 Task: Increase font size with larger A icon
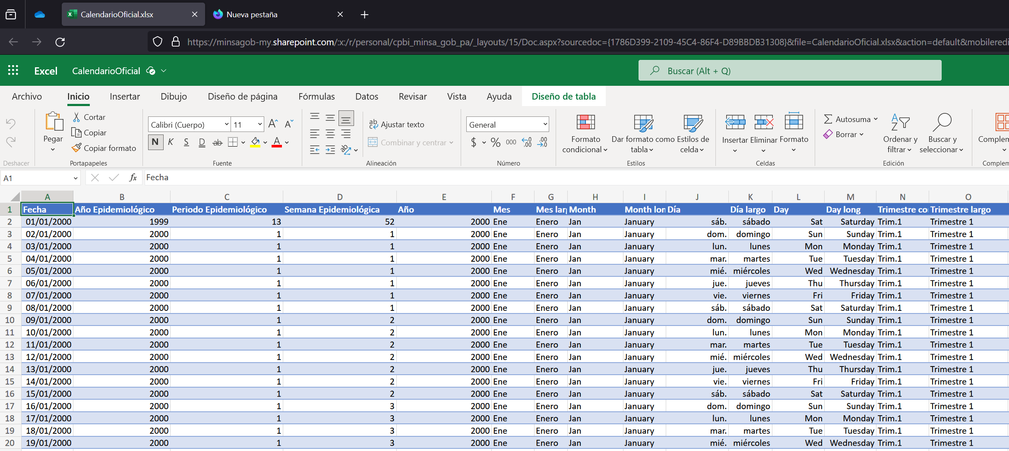(273, 124)
